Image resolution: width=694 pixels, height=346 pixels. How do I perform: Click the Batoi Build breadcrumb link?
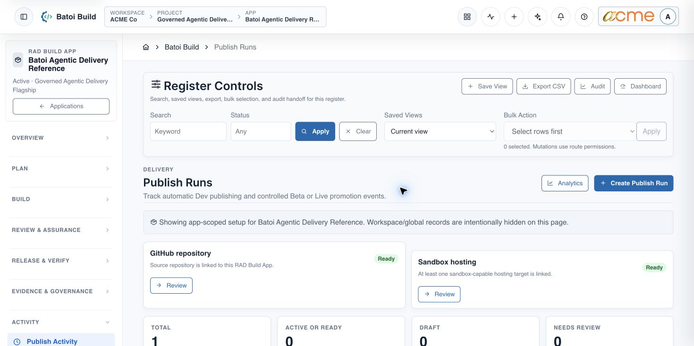(182, 47)
